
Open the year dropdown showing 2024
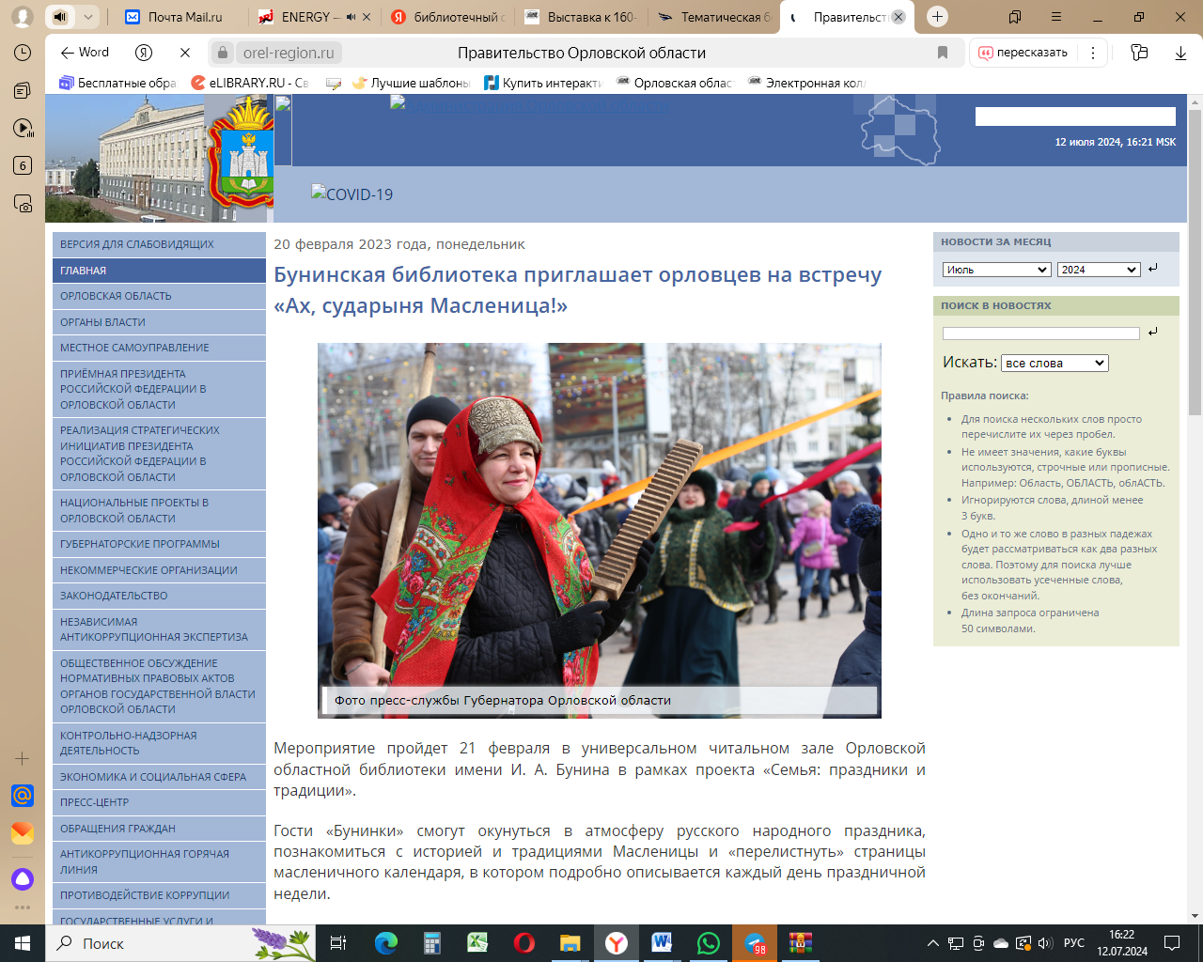tap(1098, 270)
